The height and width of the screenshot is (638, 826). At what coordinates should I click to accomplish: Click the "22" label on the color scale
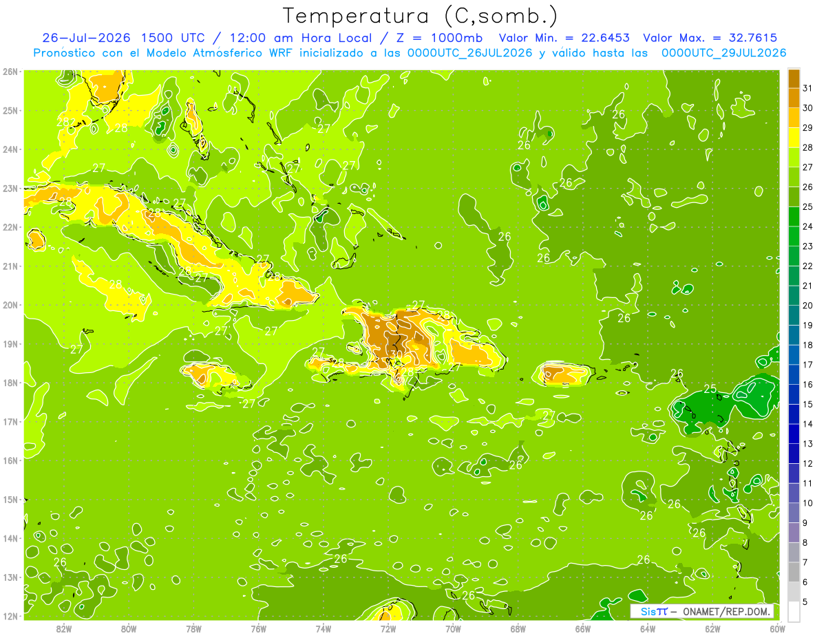807,266
